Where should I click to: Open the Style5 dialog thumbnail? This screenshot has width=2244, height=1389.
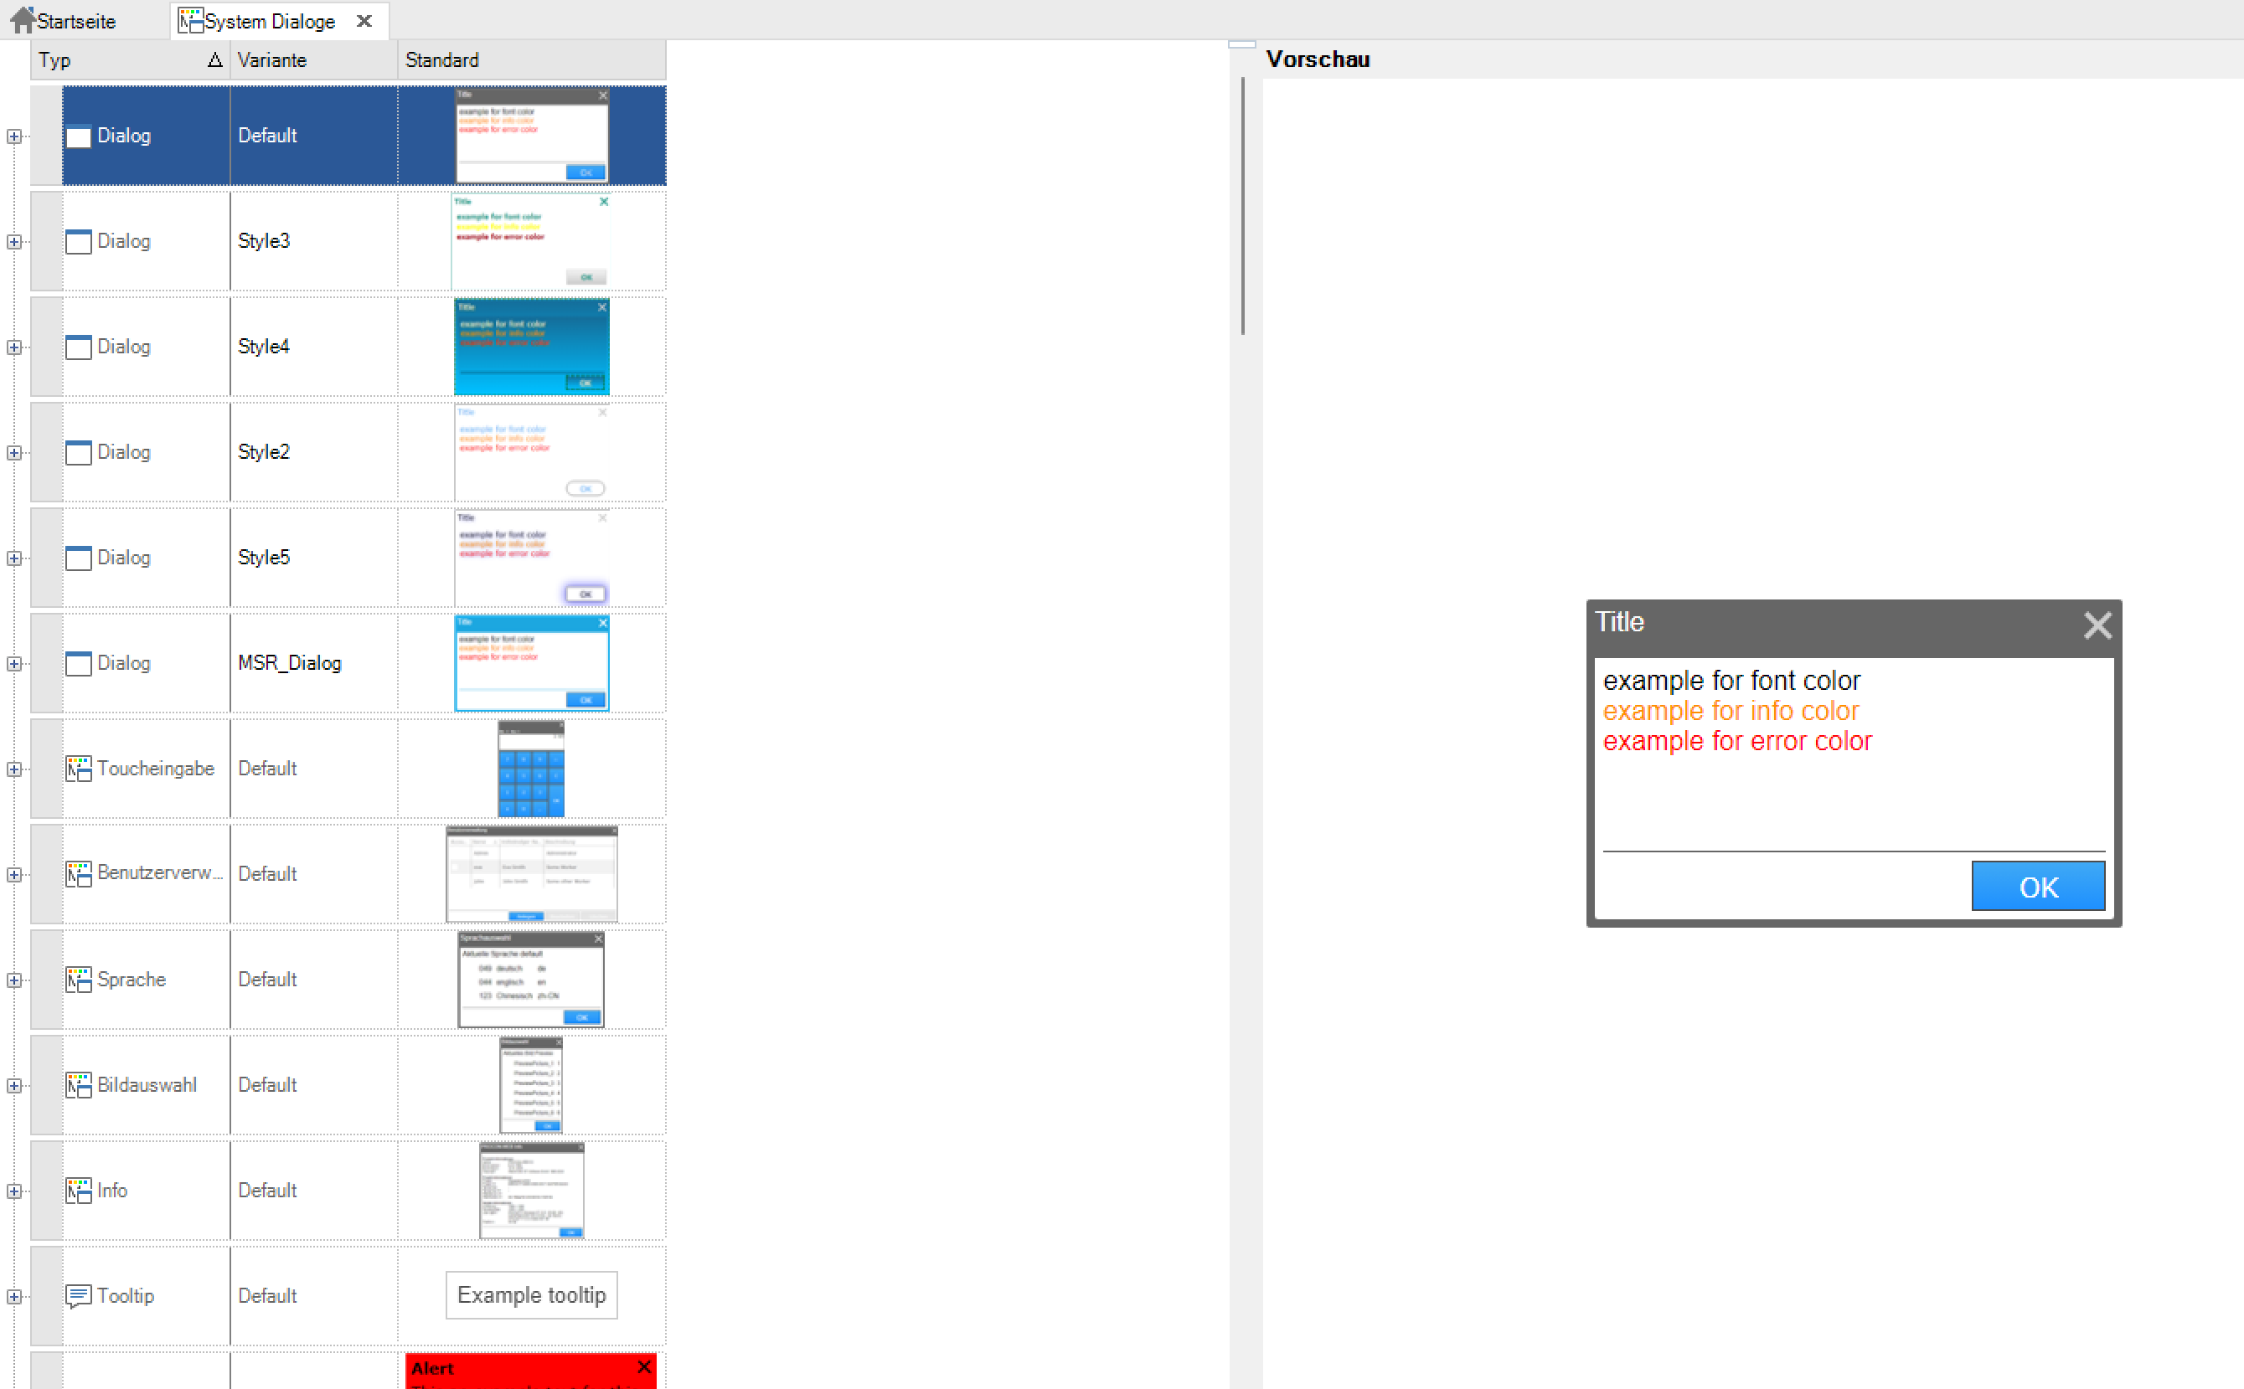click(532, 558)
